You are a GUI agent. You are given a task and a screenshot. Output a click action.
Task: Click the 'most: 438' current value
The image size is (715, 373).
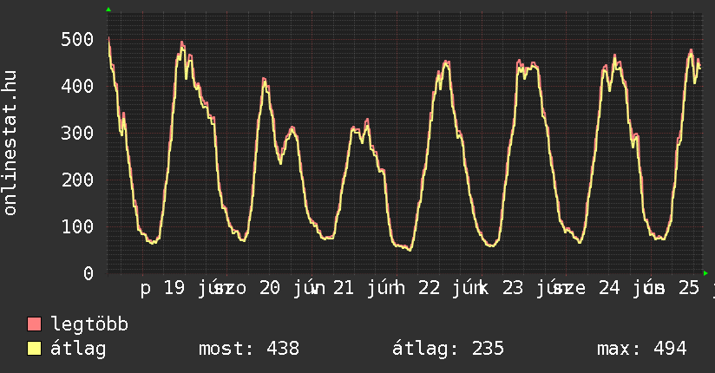pyautogui.click(x=249, y=349)
